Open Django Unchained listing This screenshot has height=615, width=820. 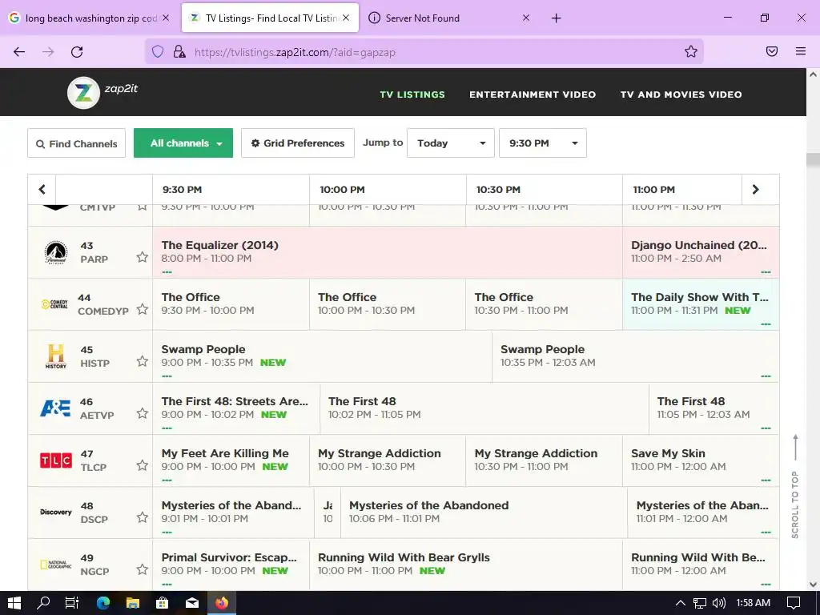701,252
